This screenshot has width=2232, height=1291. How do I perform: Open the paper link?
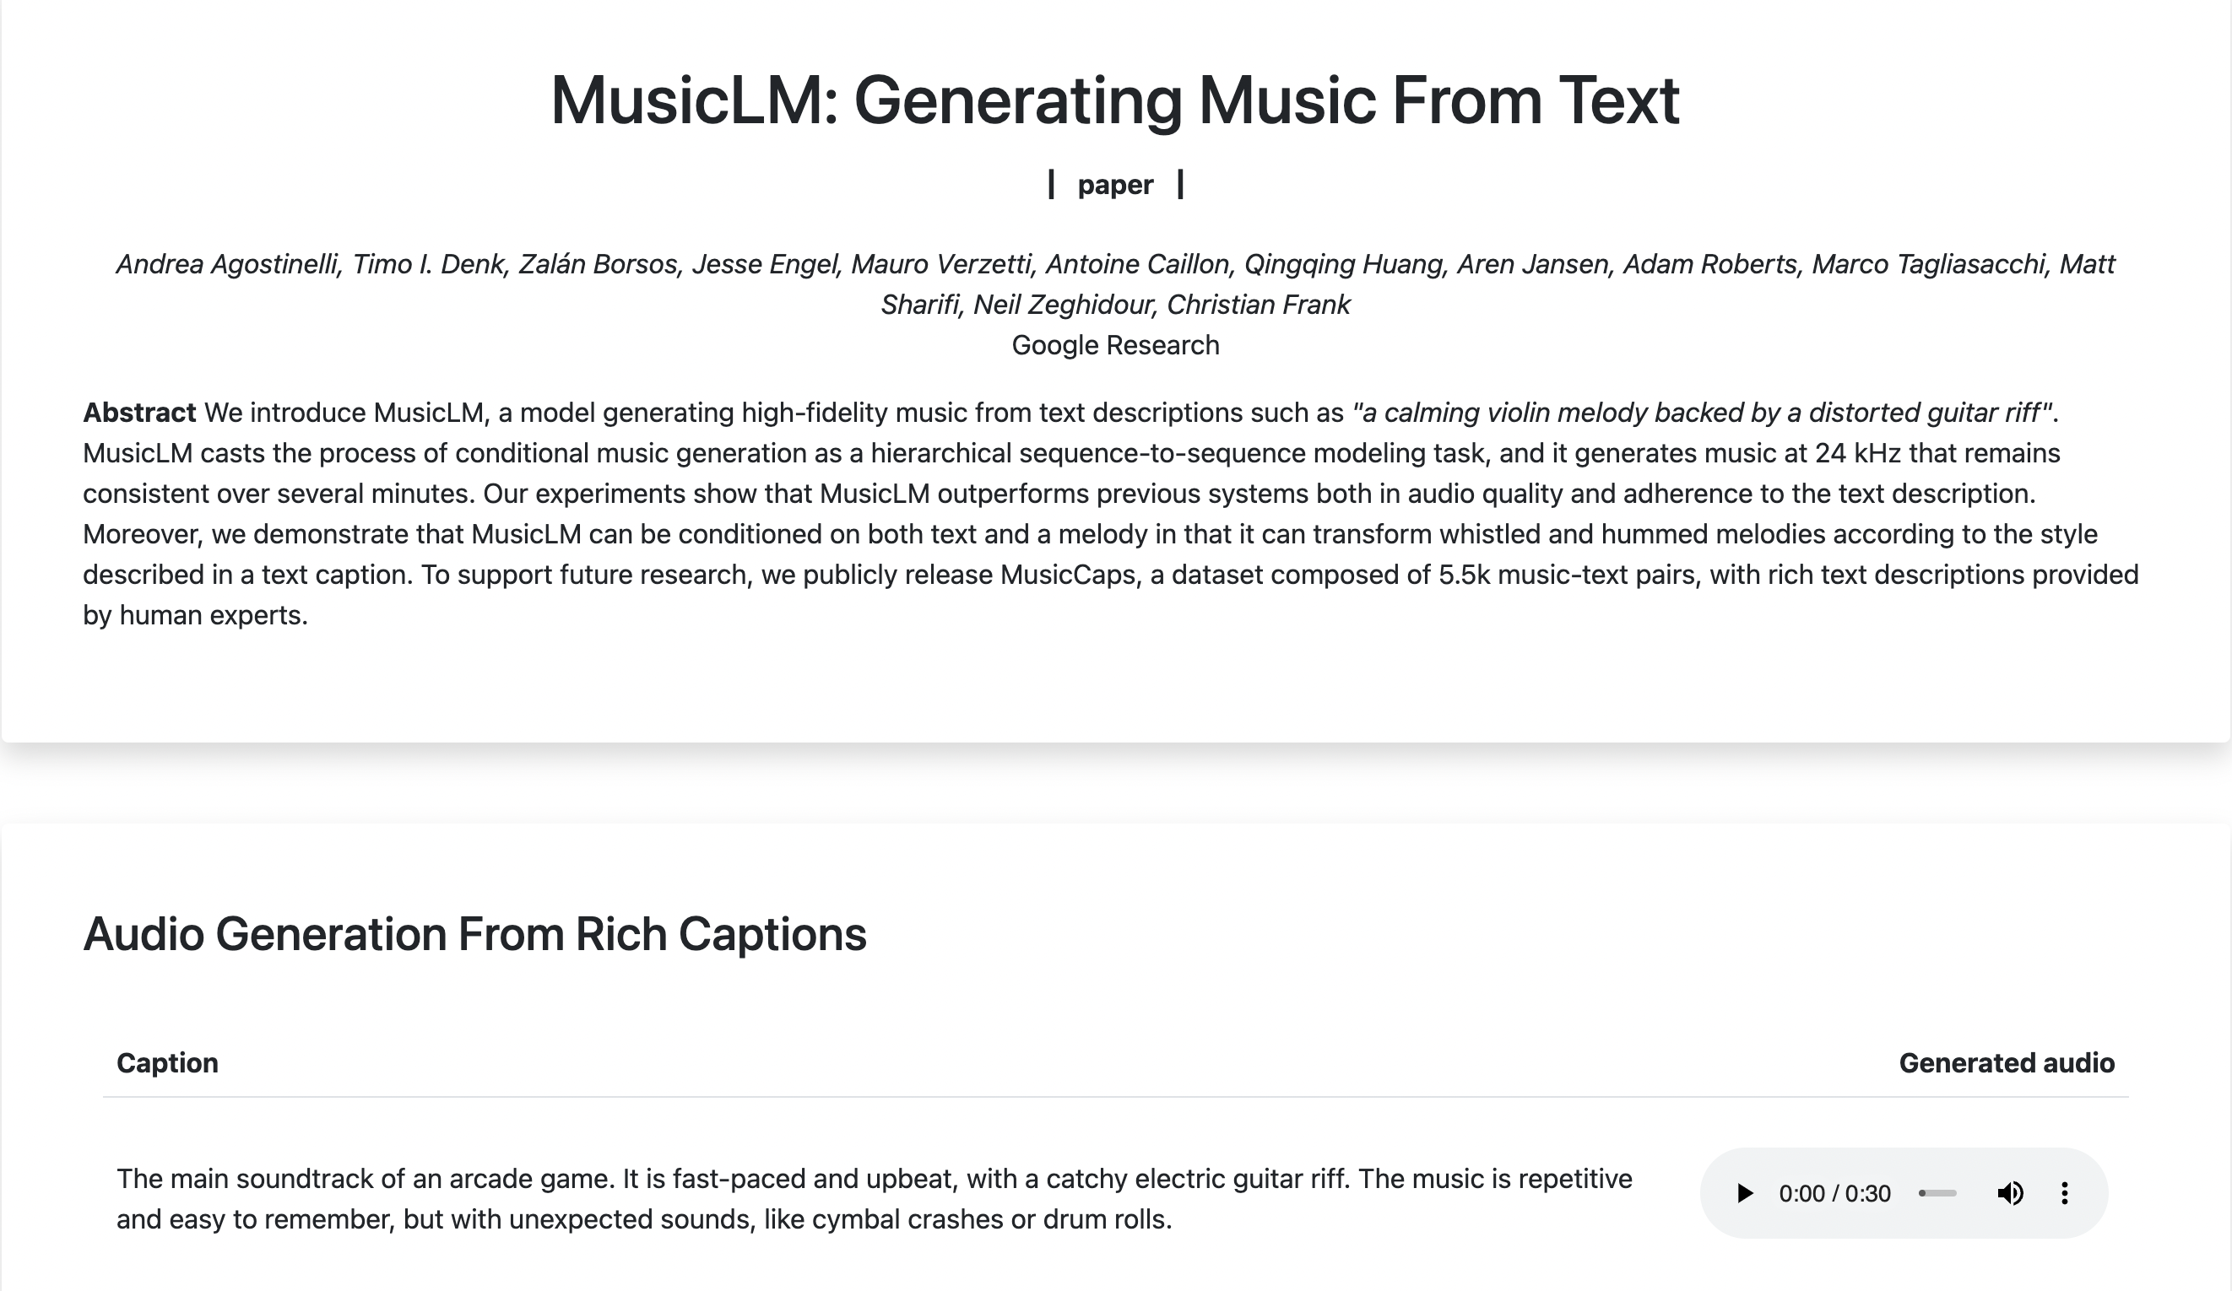click(x=1115, y=184)
